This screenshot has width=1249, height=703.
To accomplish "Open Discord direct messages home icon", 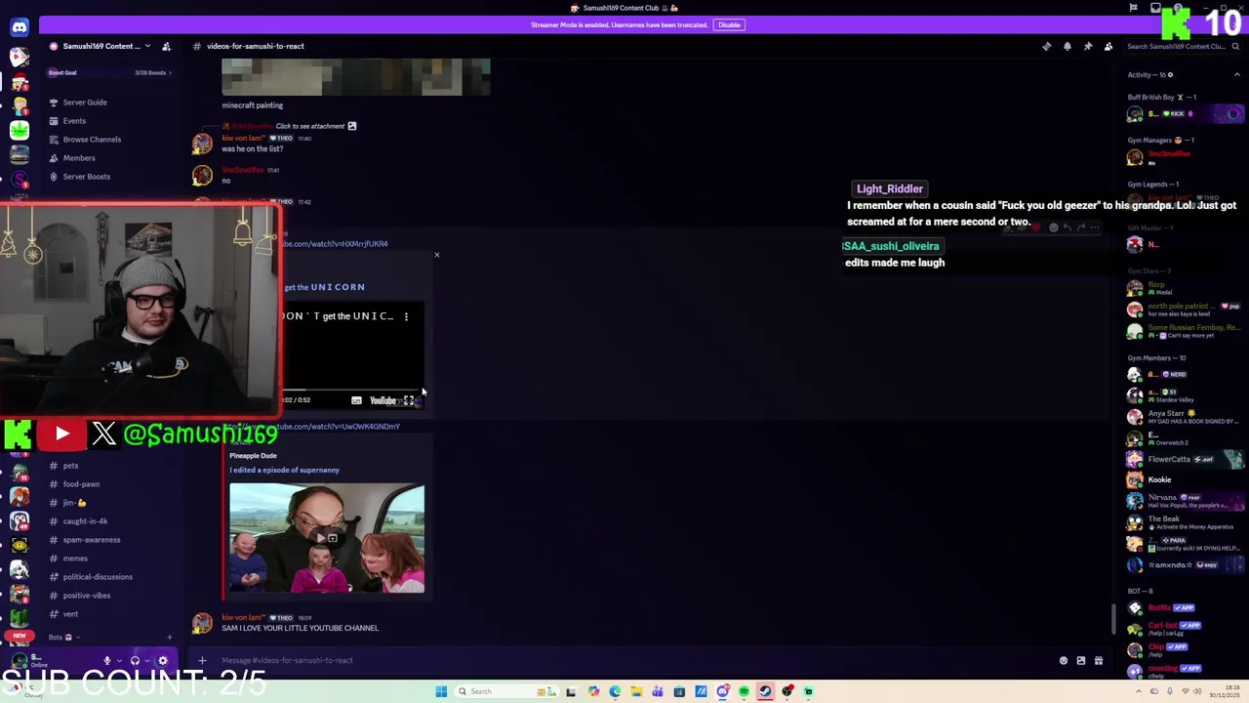I will [20, 27].
